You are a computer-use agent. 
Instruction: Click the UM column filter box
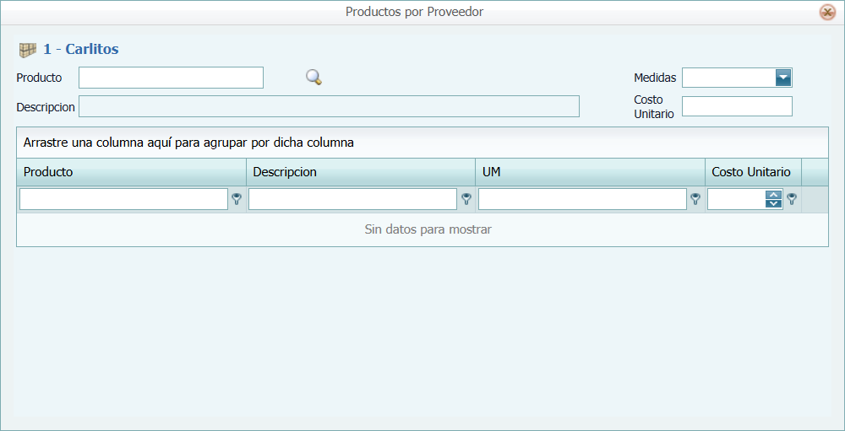(x=582, y=199)
